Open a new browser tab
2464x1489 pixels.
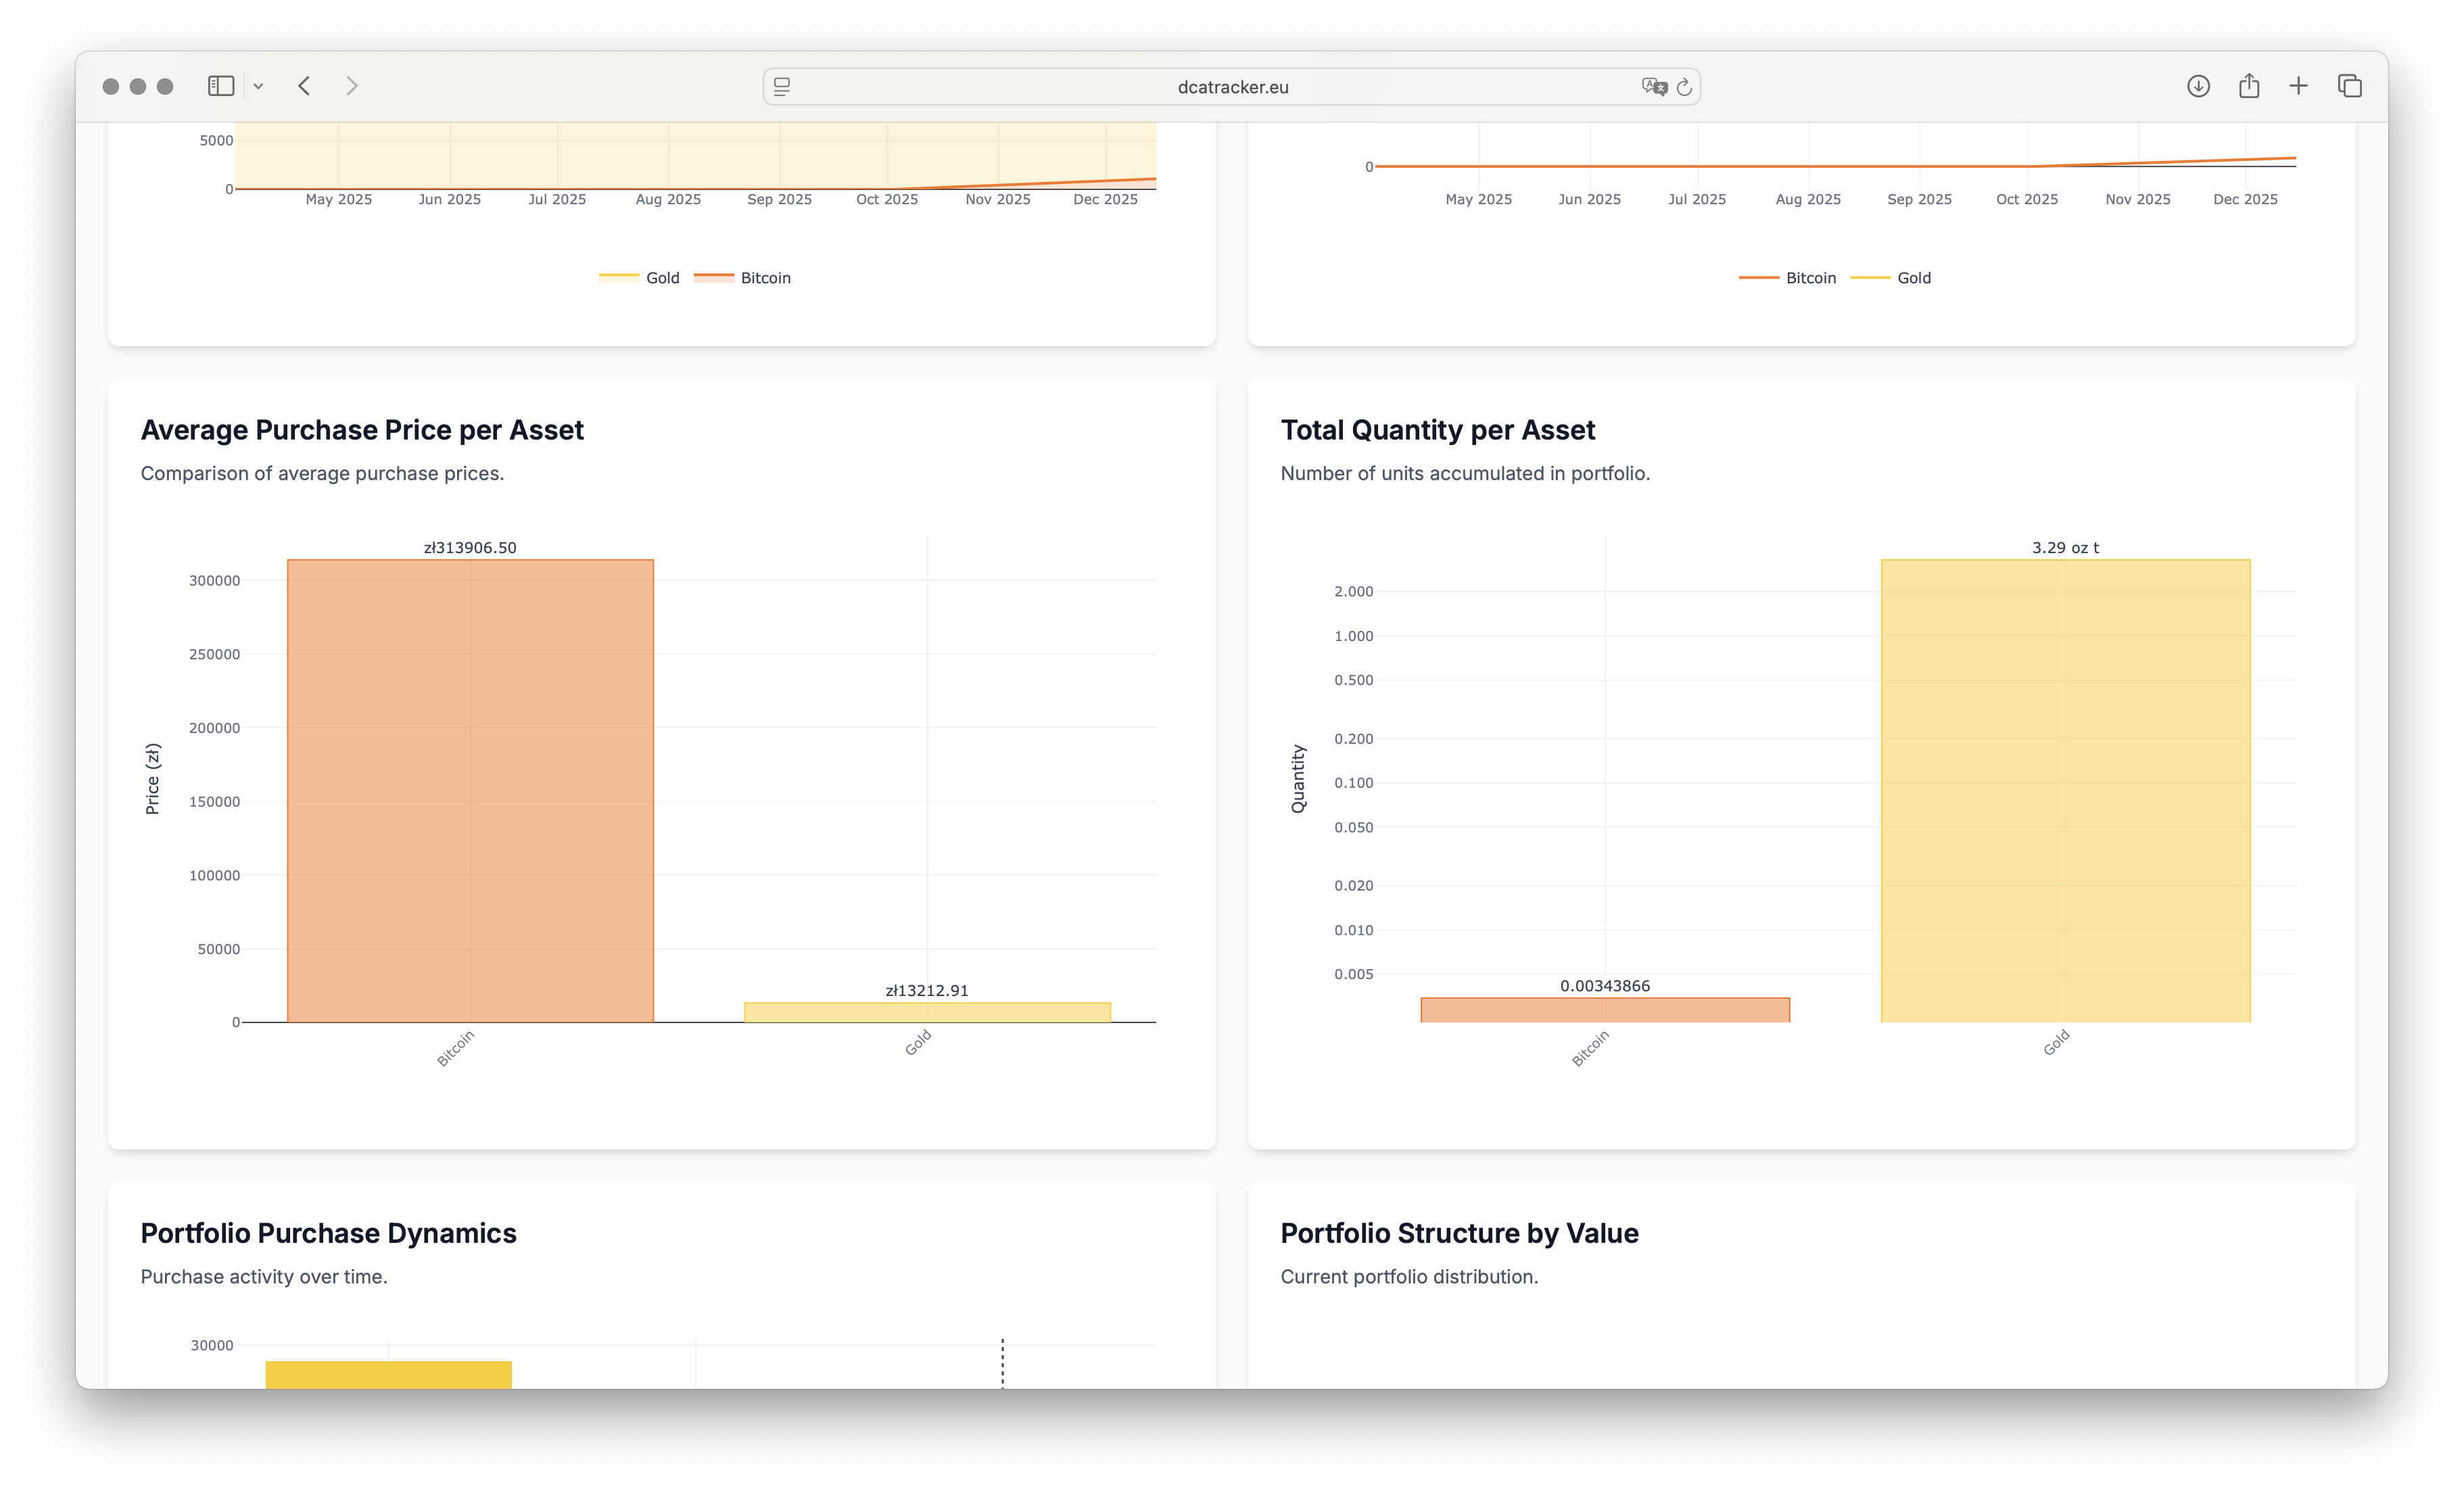click(2298, 86)
